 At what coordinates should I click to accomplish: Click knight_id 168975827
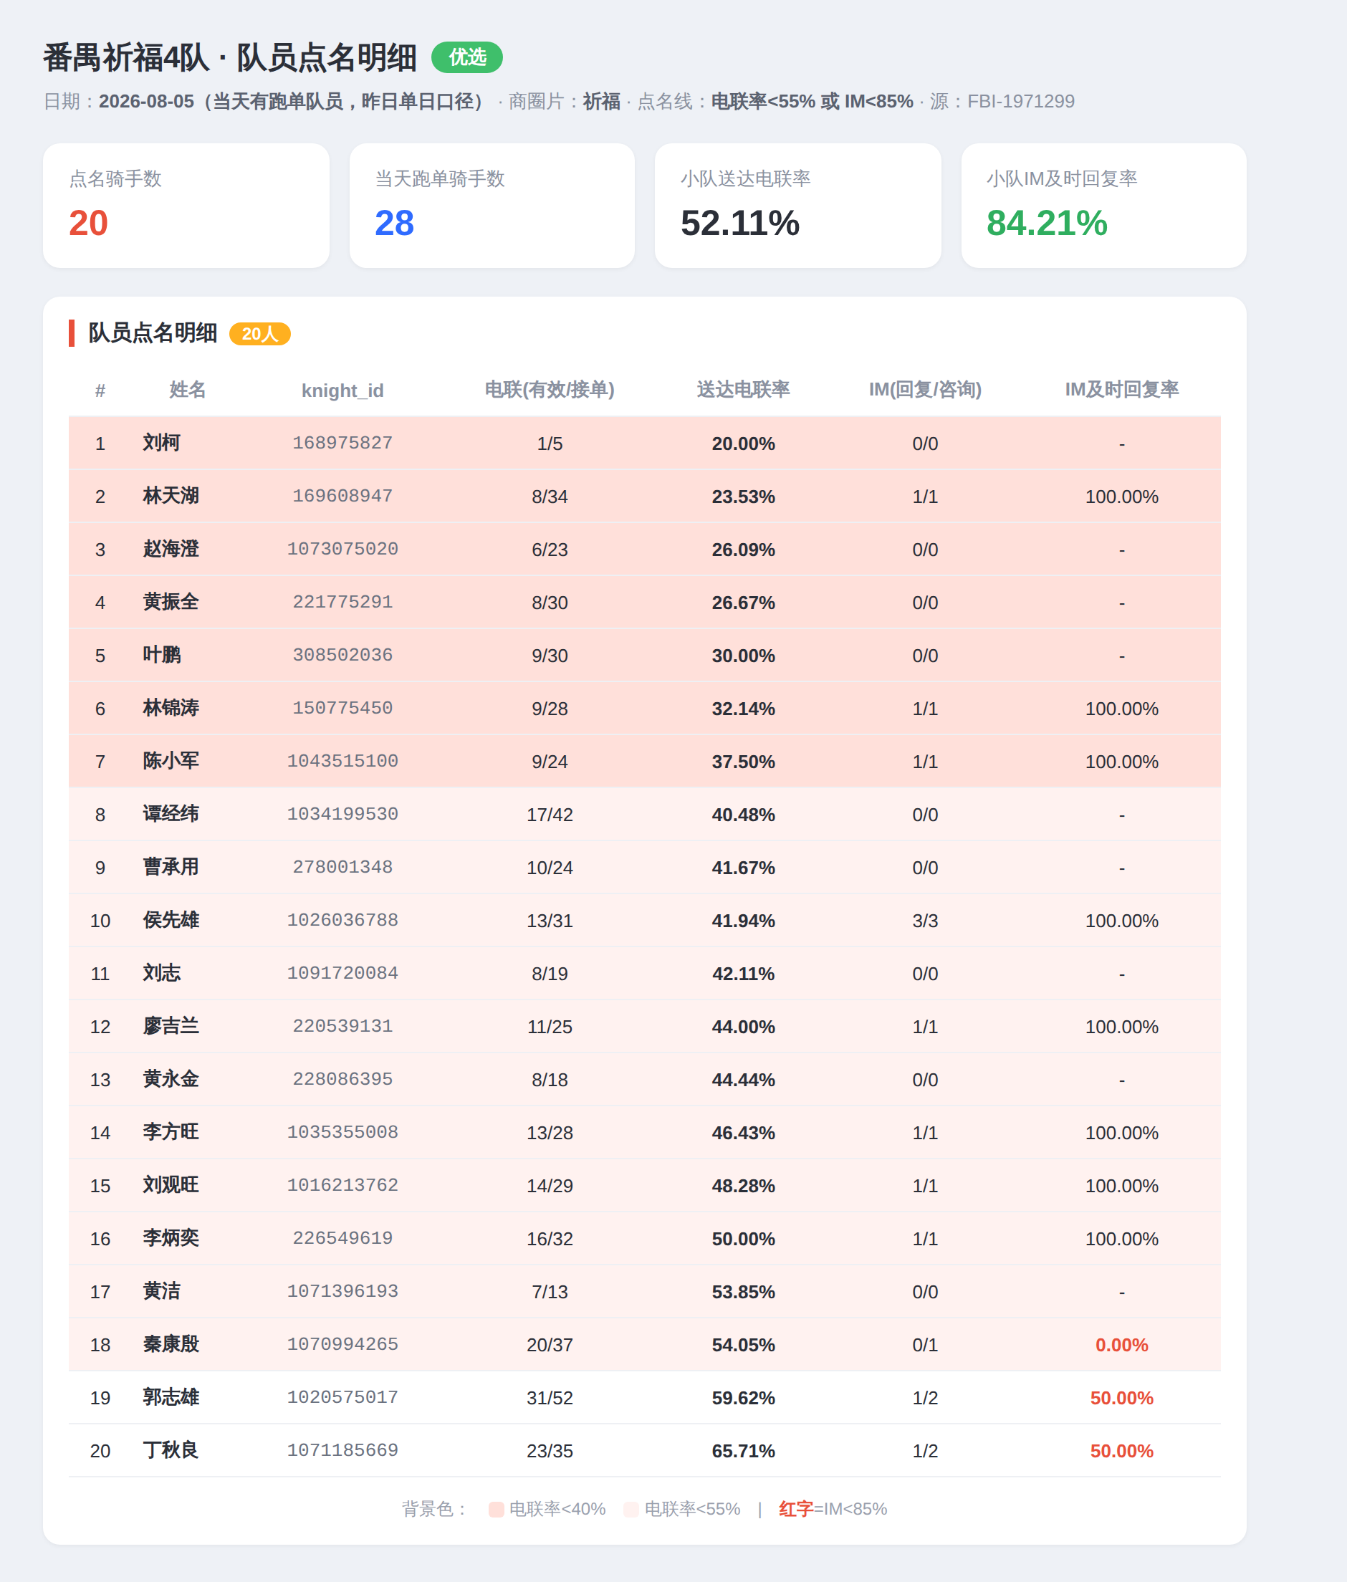[343, 444]
